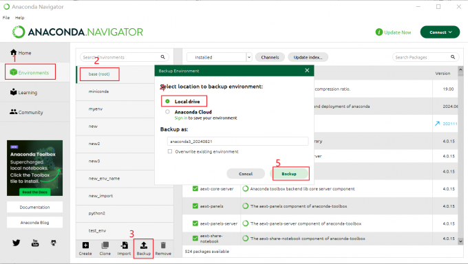468x264 pixels.
Task: Open the Home page
Action: [21, 53]
